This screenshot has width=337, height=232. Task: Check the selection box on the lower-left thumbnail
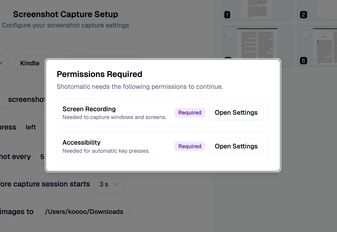tap(230, 34)
